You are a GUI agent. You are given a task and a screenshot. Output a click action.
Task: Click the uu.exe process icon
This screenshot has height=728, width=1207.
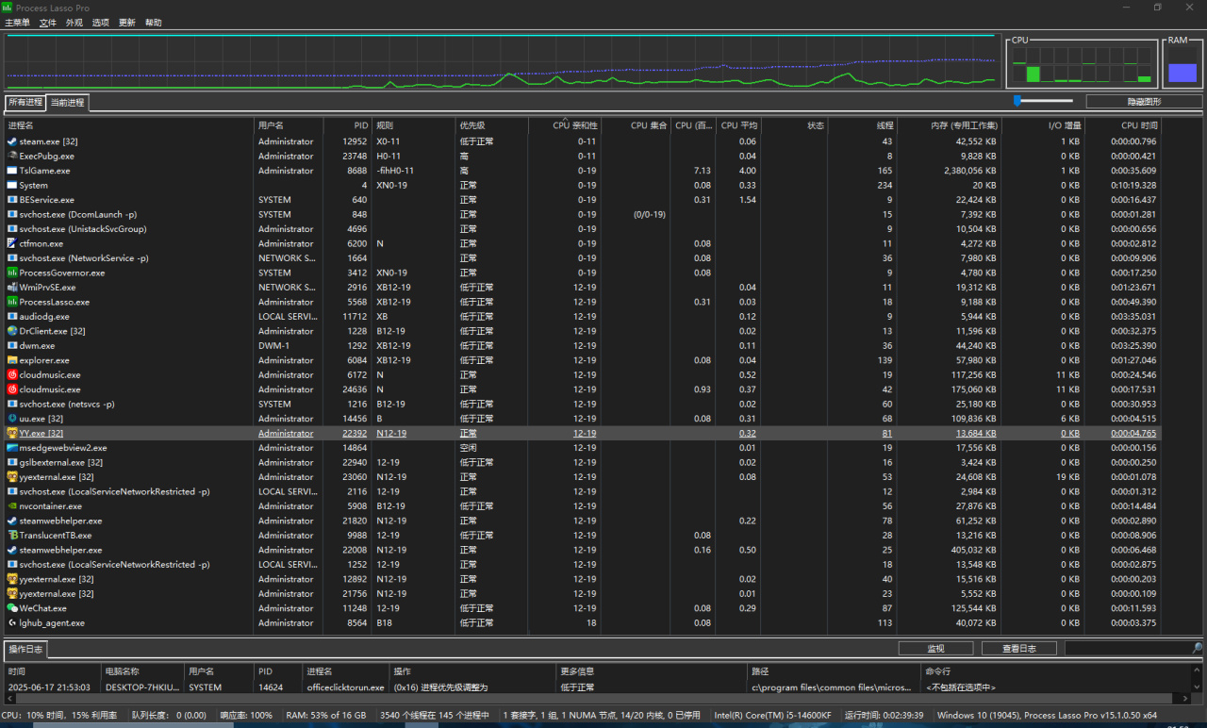[x=12, y=419]
